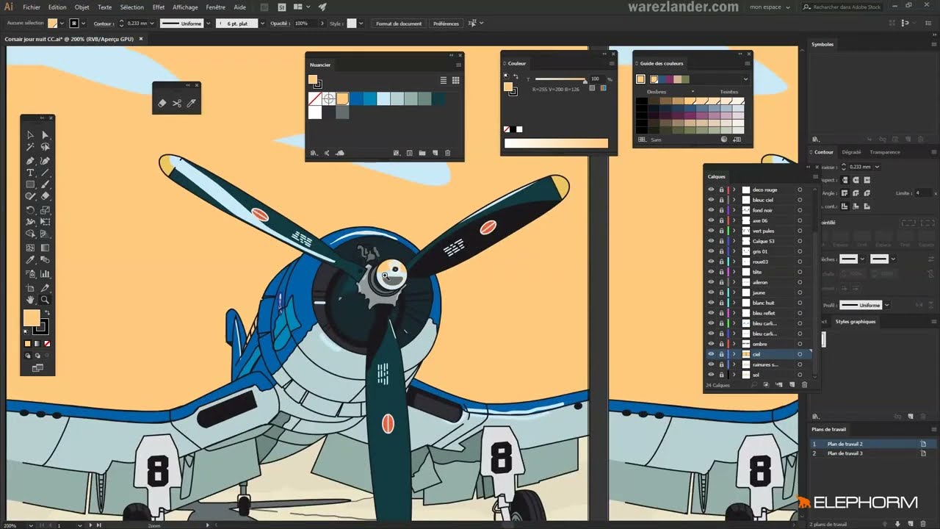This screenshot has width=940, height=529.
Task: Open the Objet menu
Action: 82,7
